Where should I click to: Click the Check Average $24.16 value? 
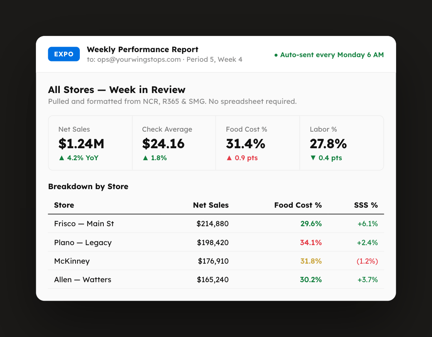pos(163,144)
